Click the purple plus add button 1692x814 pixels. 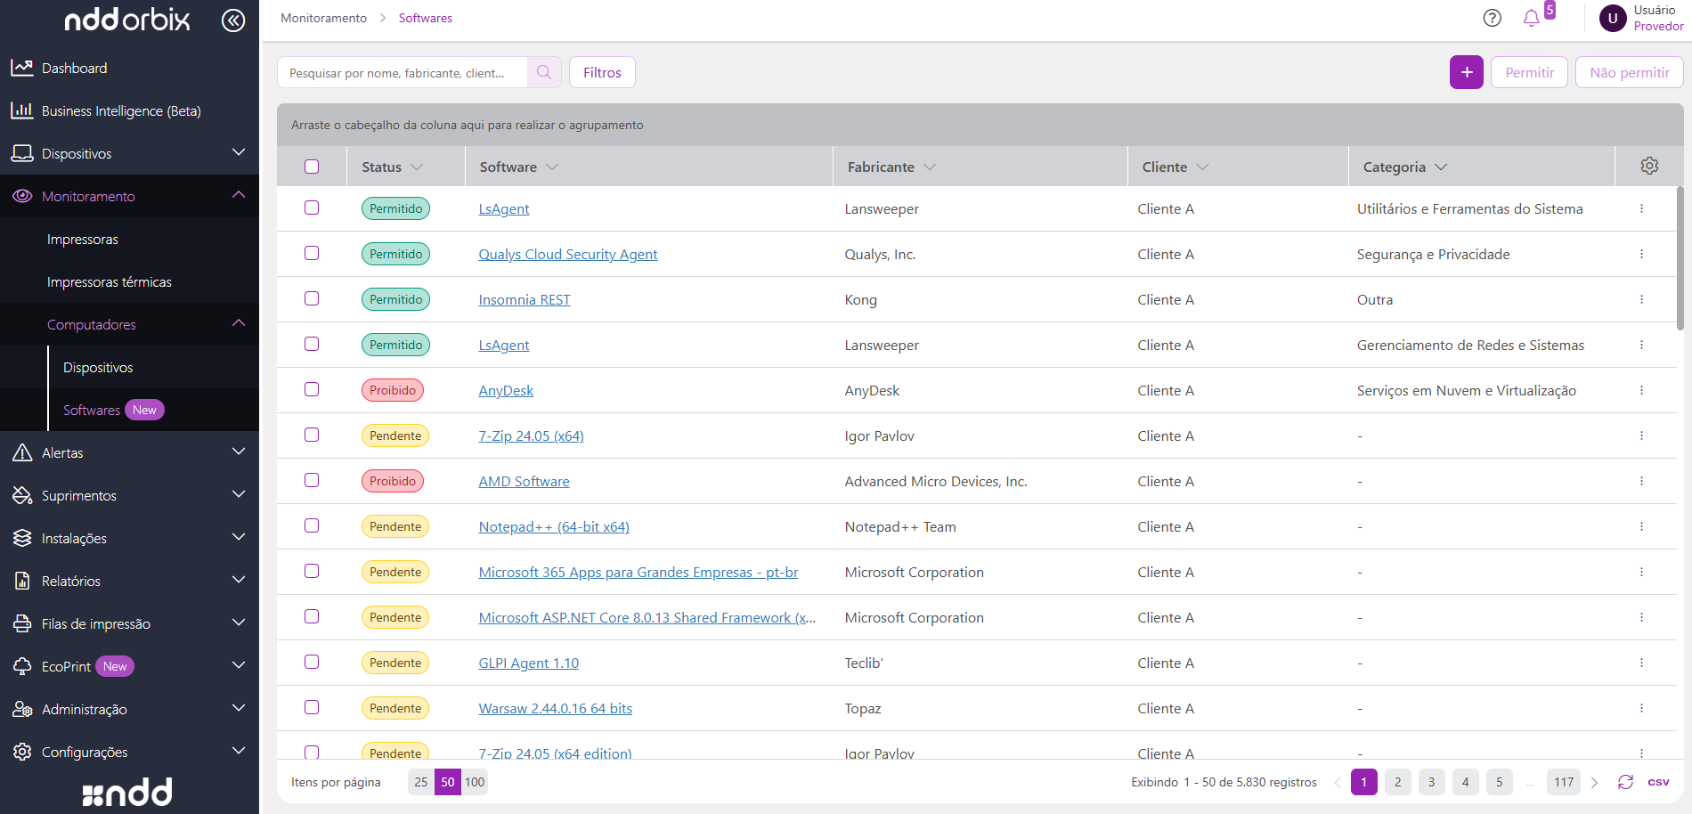click(1466, 73)
